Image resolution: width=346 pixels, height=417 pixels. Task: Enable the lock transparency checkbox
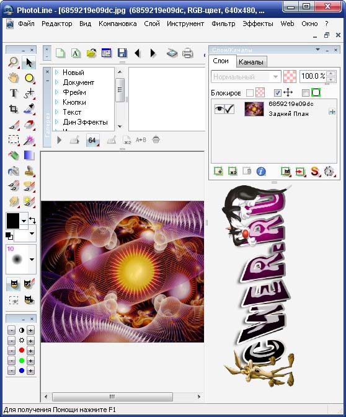pos(250,93)
